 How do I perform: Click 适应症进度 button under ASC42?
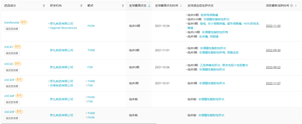(12, 70)
